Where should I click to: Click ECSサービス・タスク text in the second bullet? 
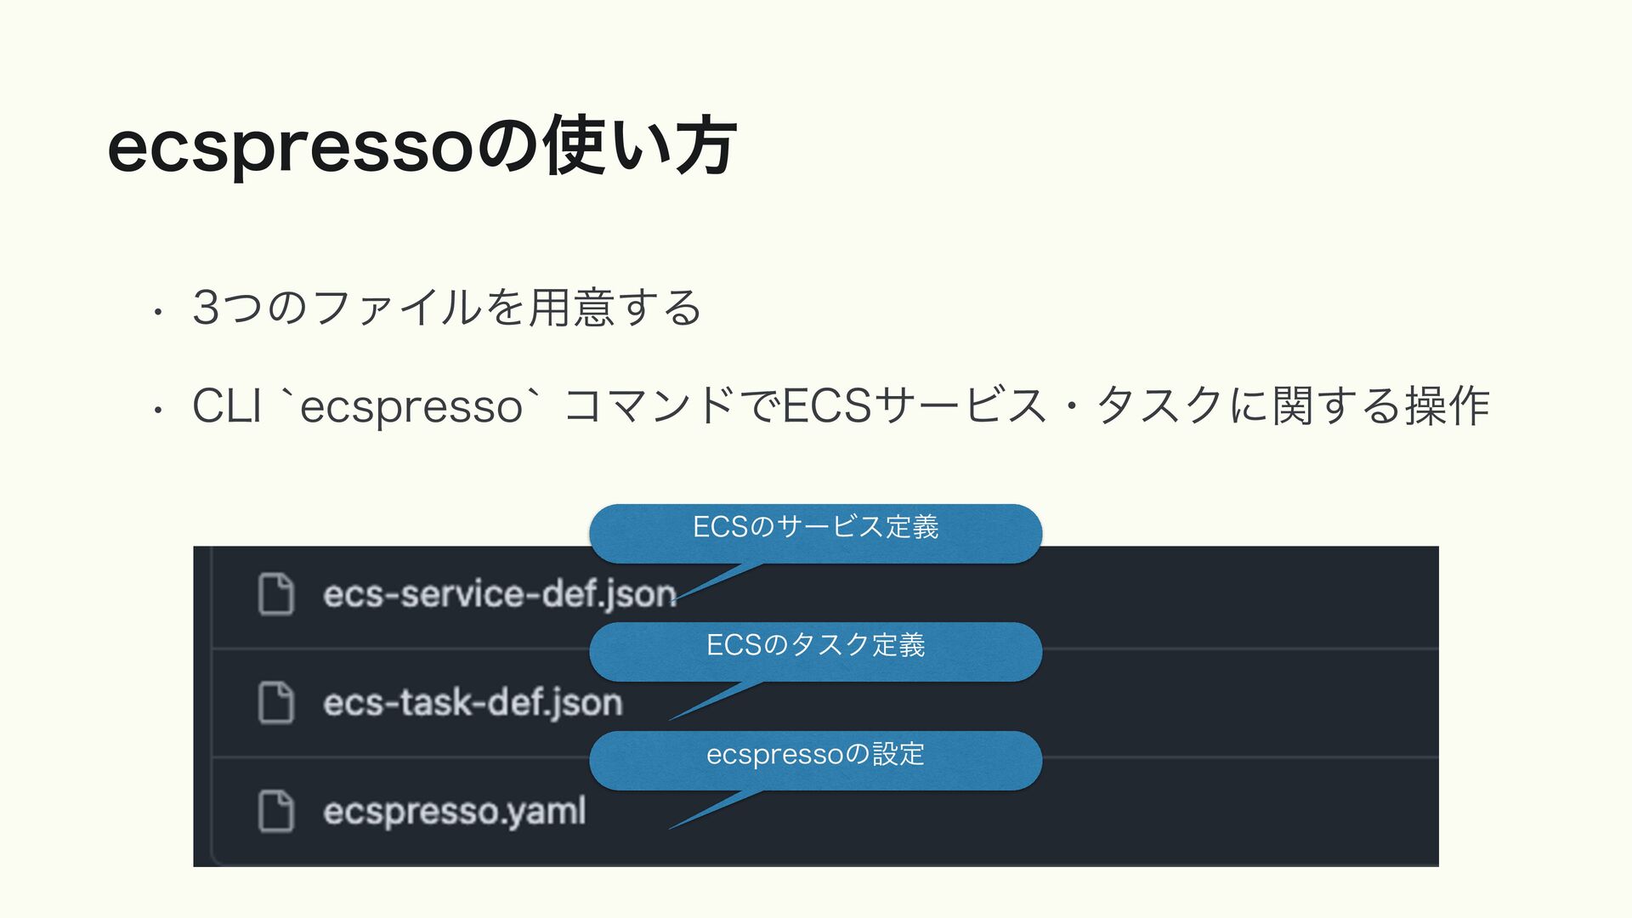1003,406
